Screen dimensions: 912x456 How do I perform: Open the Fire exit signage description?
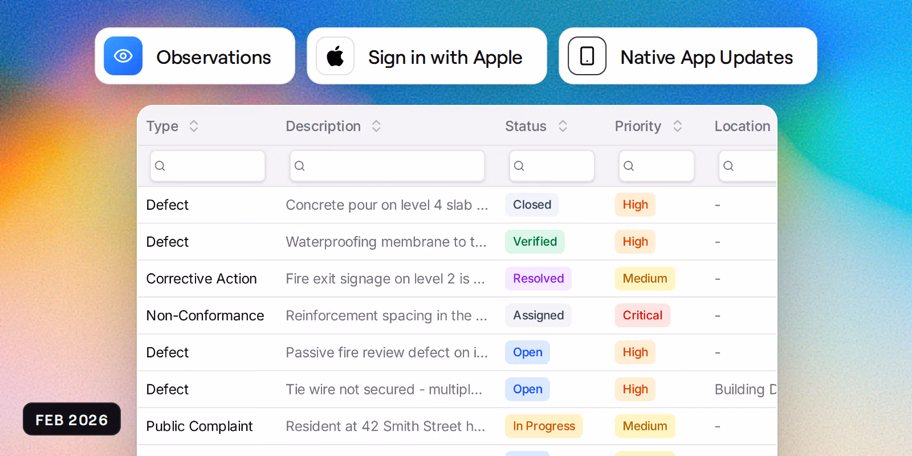pos(385,279)
